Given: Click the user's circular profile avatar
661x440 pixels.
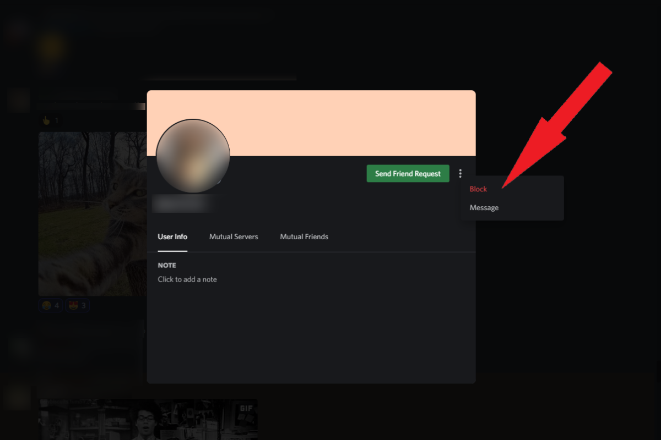Looking at the screenshot, I should (193, 157).
